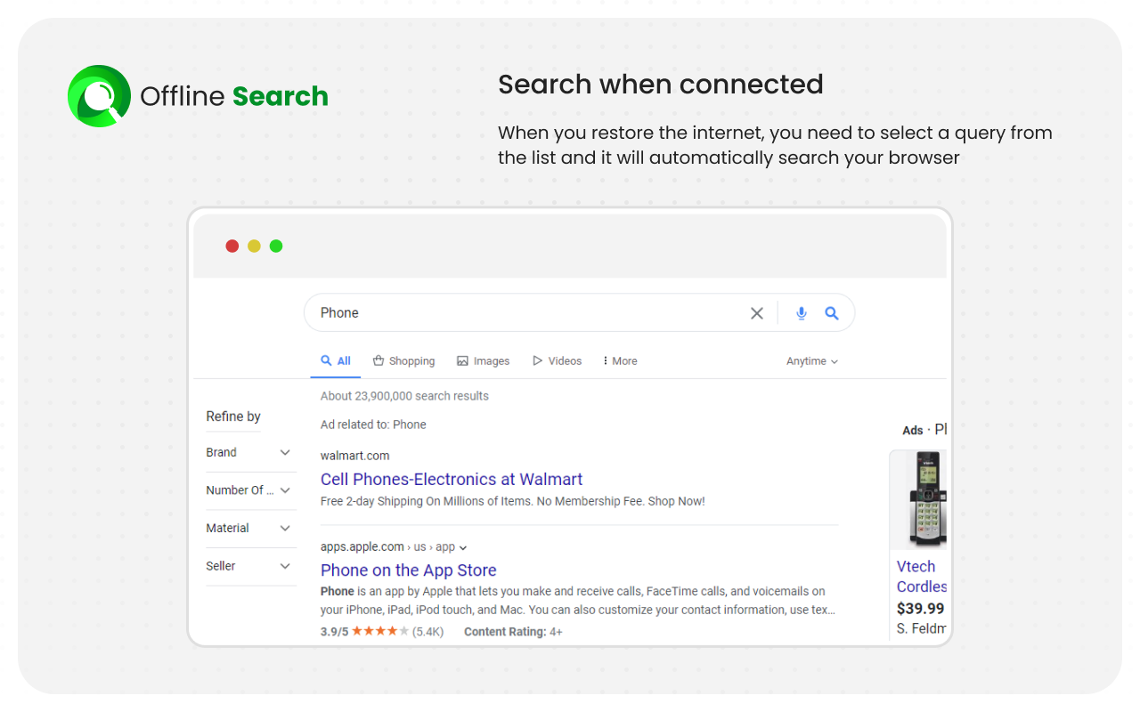Click the Offline Search title text
This screenshot has width=1140, height=712.
(x=234, y=96)
